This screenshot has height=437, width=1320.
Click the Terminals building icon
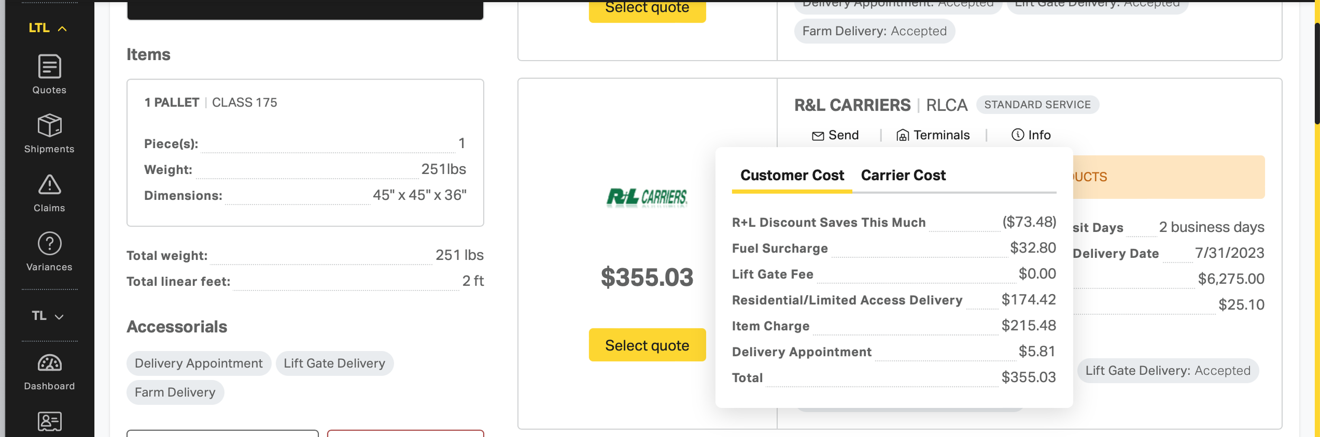tap(902, 135)
